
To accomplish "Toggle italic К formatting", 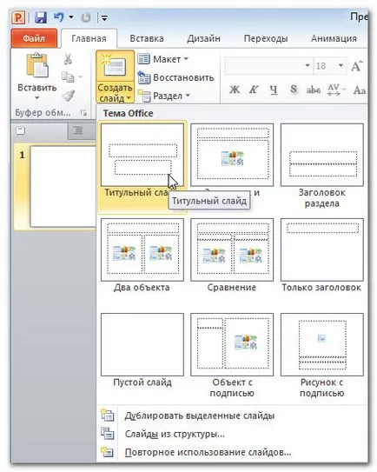I will (x=254, y=90).
